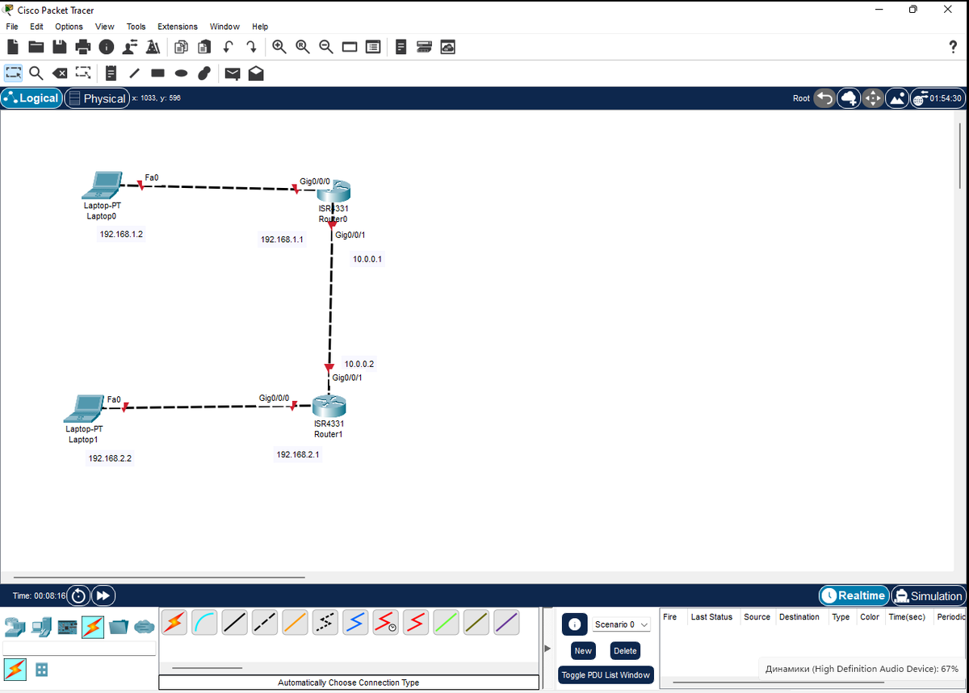Place a Note on the workspace
The image size is (969, 693).
pos(111,73)
